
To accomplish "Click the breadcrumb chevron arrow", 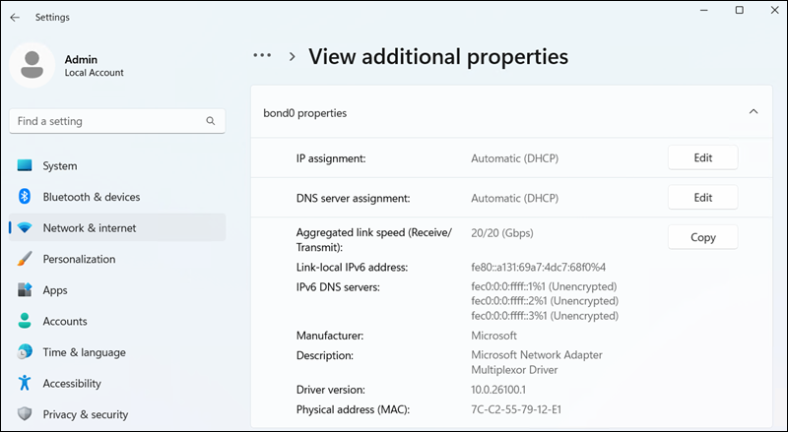I will click(x=292, y=56).
